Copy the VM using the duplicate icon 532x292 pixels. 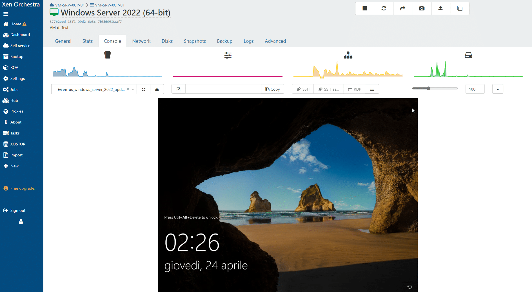[460, 8]
